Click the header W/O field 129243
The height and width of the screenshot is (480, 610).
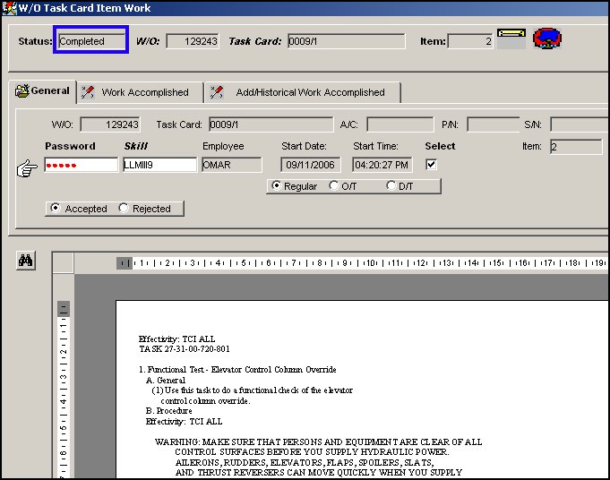(193, 41)
